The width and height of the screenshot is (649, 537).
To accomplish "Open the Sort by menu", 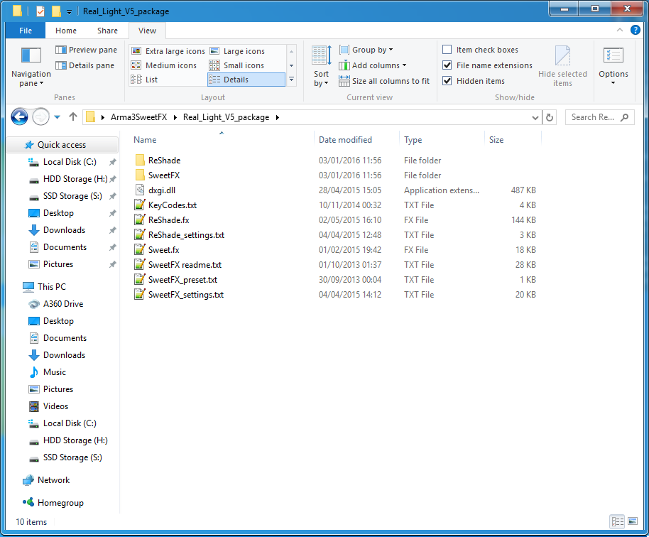I will 321,66.
